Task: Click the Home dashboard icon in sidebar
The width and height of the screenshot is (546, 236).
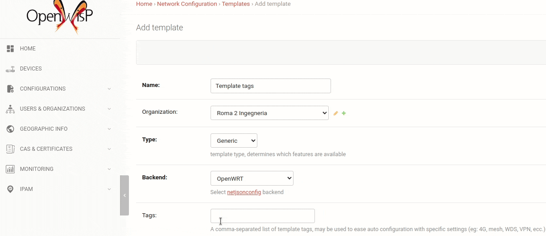Action: (10, 49)
